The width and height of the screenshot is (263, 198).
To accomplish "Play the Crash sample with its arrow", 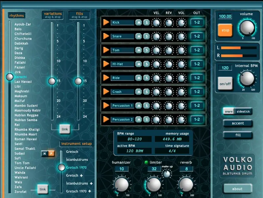I will [106, 91].
